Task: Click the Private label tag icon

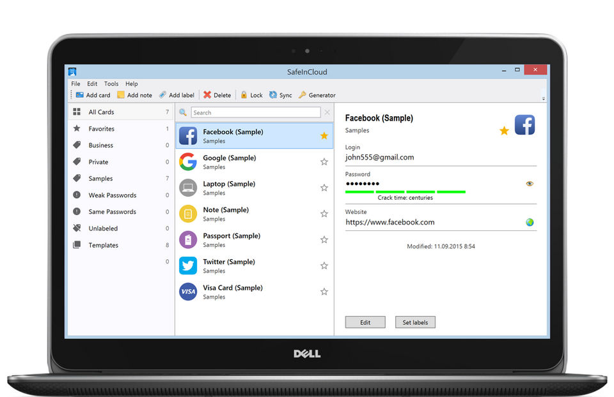Action: coord(77,161)
